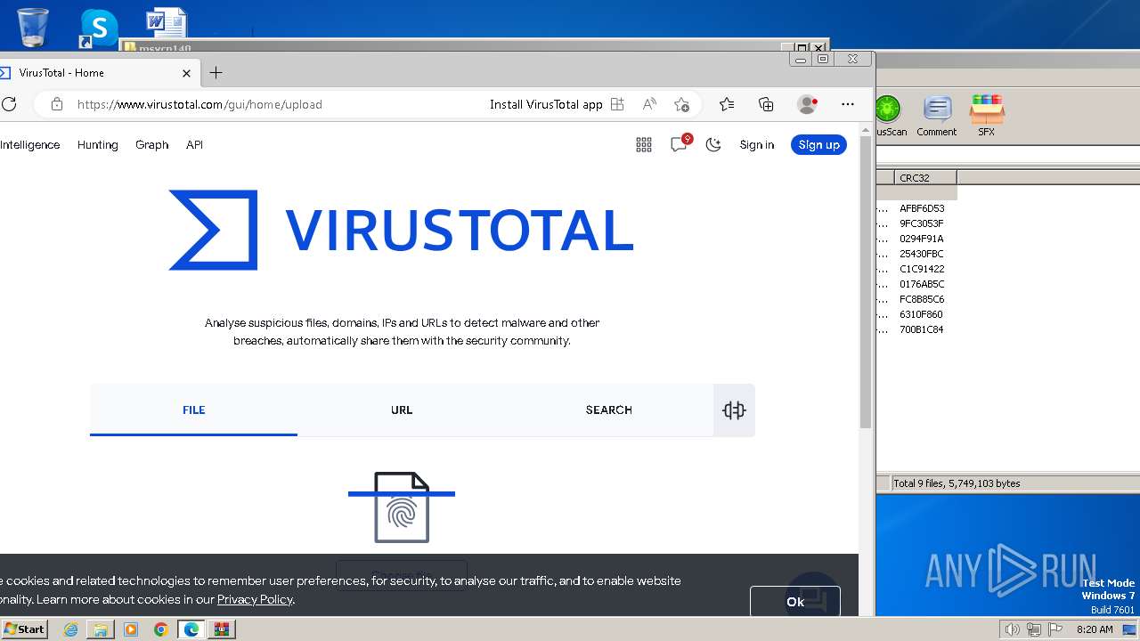Open Internet Explorer from taskbar
The height and width of the screenshot is (641, 1140).
click(70, 629)
